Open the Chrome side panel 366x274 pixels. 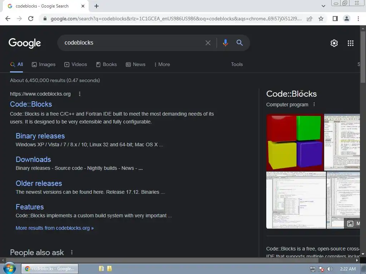tap(335, 19)
